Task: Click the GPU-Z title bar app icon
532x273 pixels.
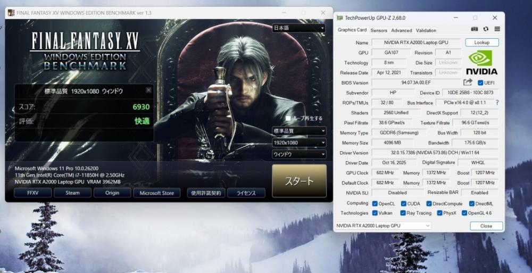Action: 340,18
